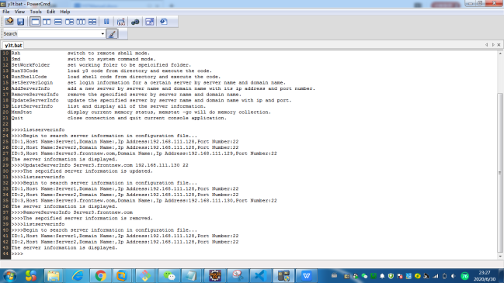The width and height of the screenshot is (504, 283).
Task: Expand the Search history dropdown arrow
Action: [x=103, y=33]
